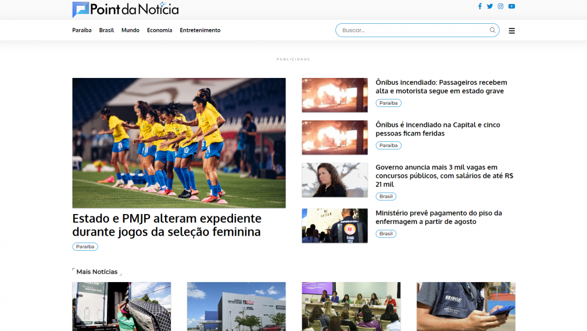Focus the Buscar search field
This screenshot has width=587, height=331.
tap(413, 30)
